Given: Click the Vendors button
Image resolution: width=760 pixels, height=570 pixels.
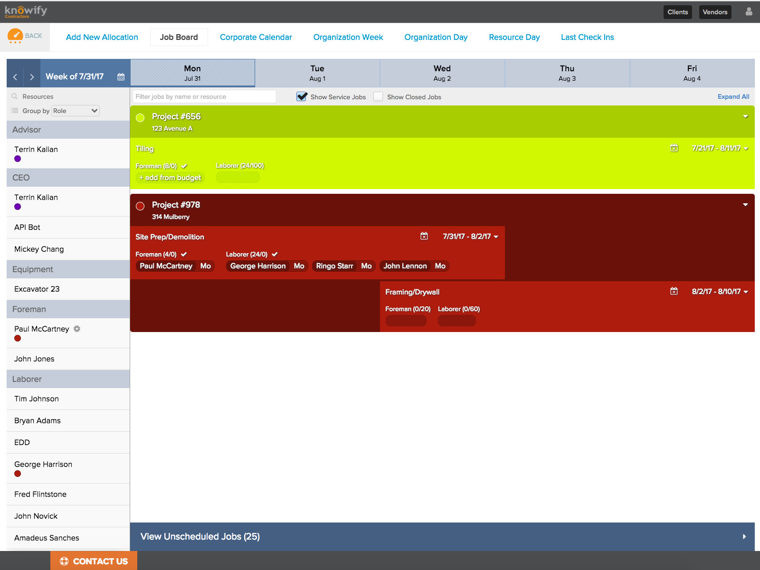Looking at the screenshot, I should coord(715,12).
